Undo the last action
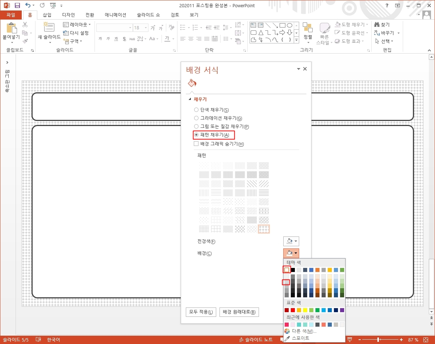The height and width of the screenshot is (344, 435). (28, 5)
